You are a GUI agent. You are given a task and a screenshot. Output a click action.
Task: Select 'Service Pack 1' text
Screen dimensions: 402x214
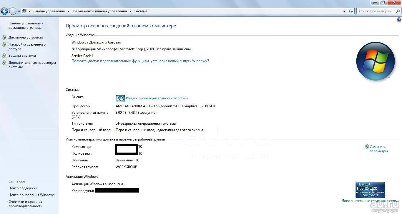82,56
